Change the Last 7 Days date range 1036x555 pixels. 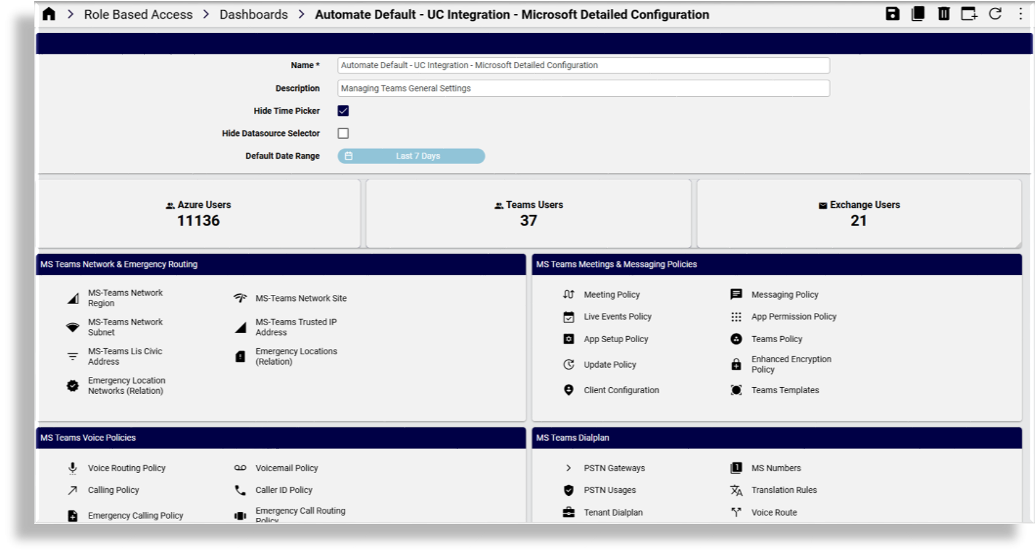417,156
